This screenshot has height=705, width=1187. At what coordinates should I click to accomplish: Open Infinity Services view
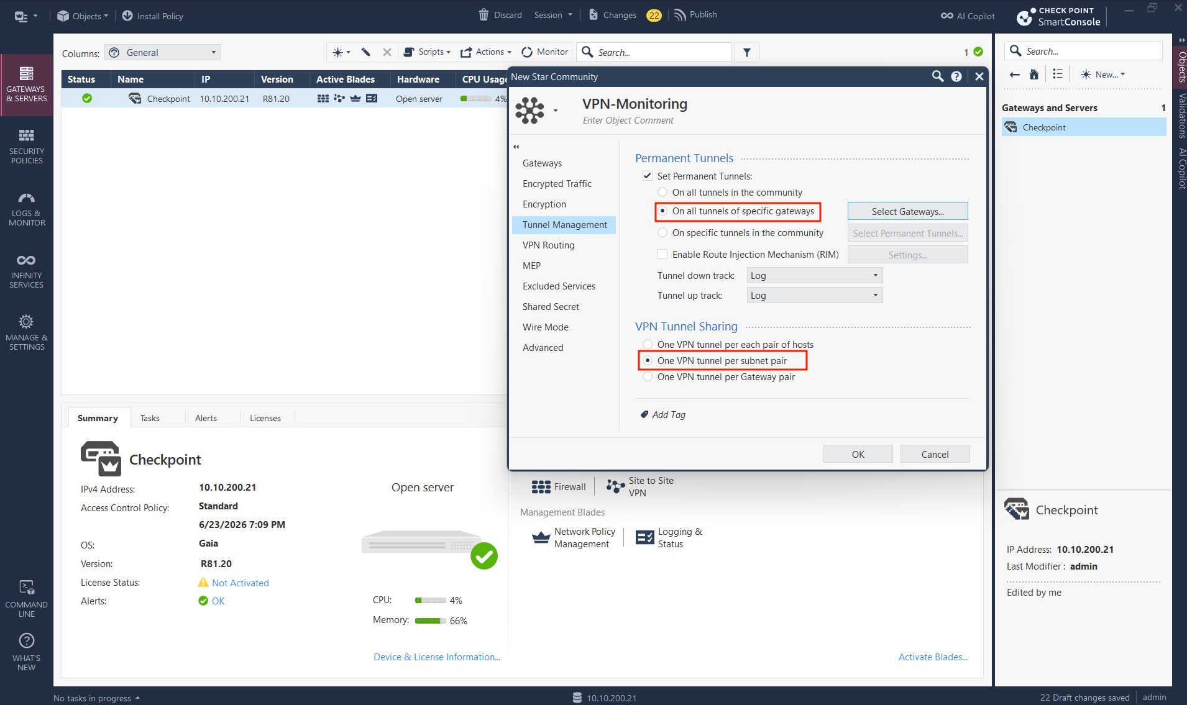[x=26, y=271]
